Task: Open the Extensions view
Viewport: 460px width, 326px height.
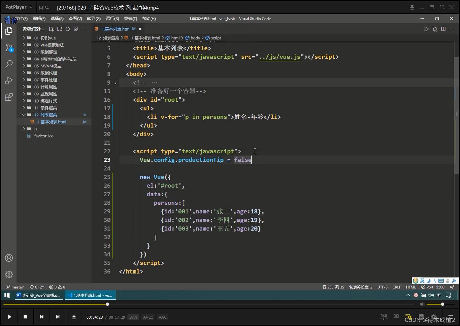Action: click(x=9, y=97)
